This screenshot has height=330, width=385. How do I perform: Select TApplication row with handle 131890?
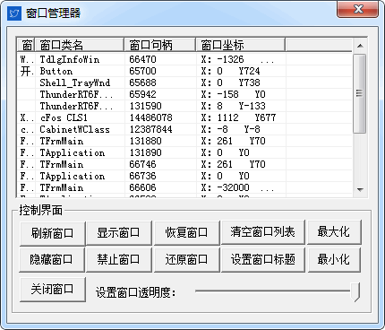pos(184,152)
